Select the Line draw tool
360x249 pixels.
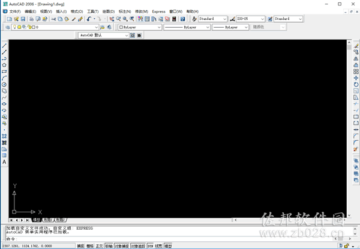4,46
